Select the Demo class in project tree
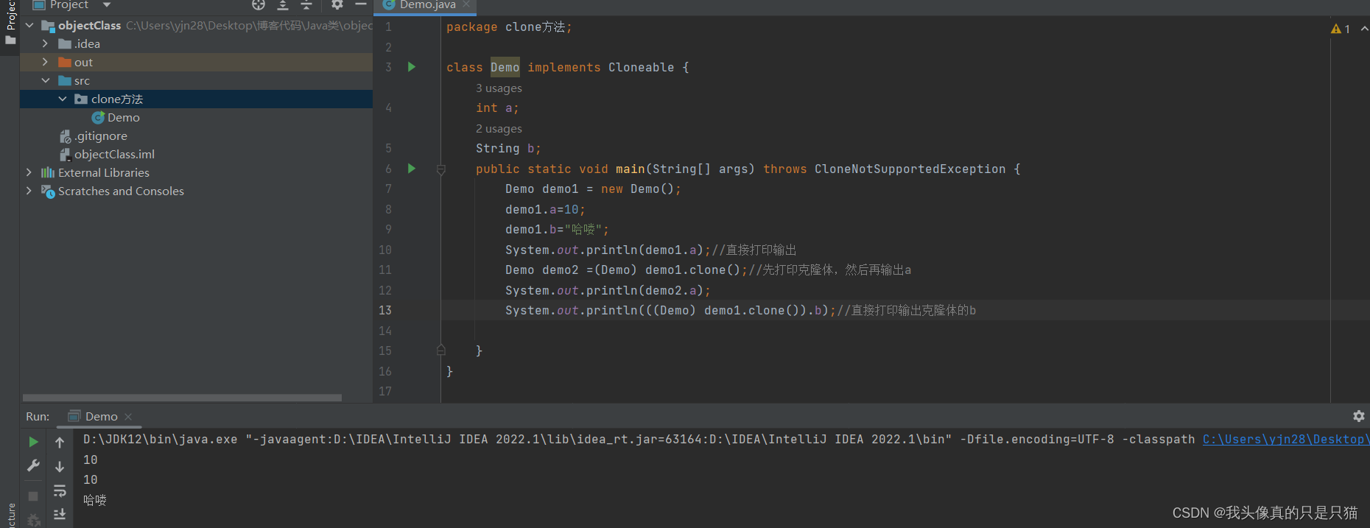Viewport: 1370px width, 528px height. click(x=123, y=118)
